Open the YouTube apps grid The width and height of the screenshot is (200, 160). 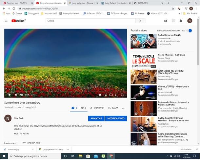coord(173,21)
